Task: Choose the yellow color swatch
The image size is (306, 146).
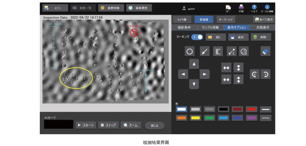Action: 195,118
